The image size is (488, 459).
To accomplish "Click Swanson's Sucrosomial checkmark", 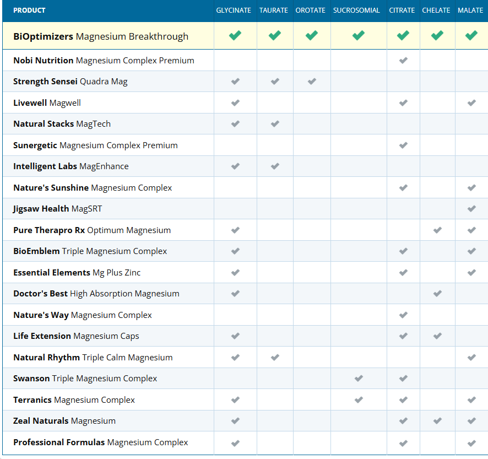I will pyautogui.click(x=359, y=379).
